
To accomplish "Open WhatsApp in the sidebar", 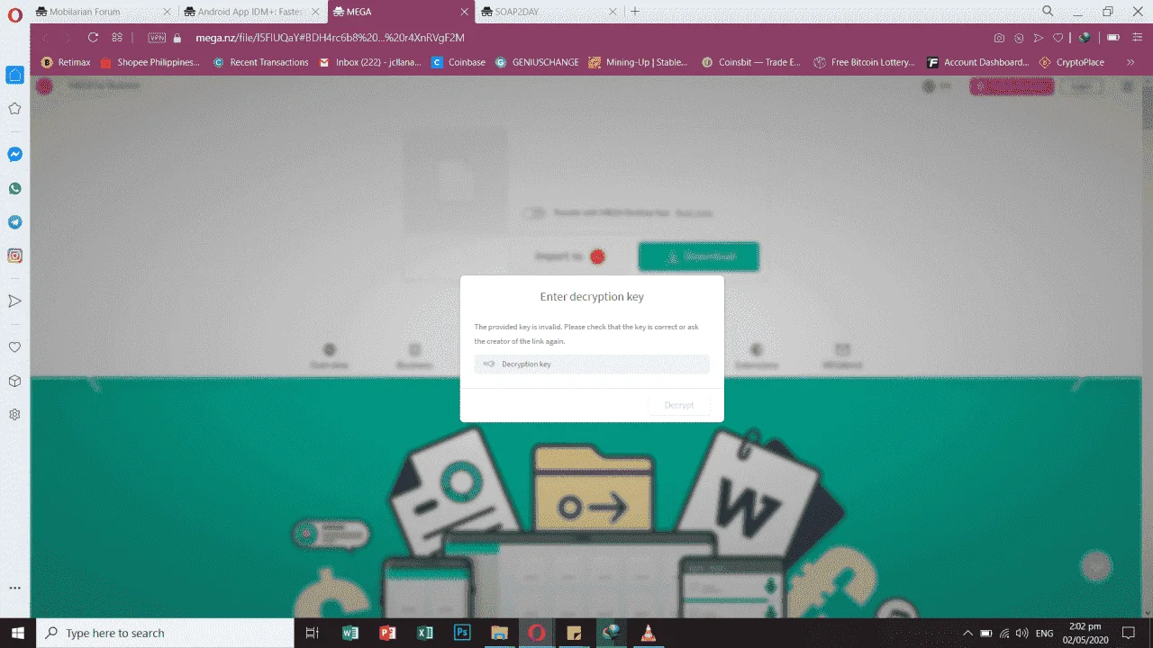I will click(14, 189).
